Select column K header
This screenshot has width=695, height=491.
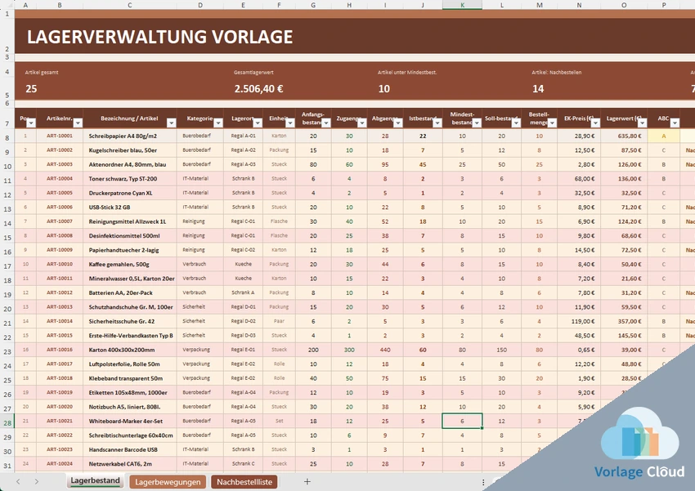[x=462, y=5]
